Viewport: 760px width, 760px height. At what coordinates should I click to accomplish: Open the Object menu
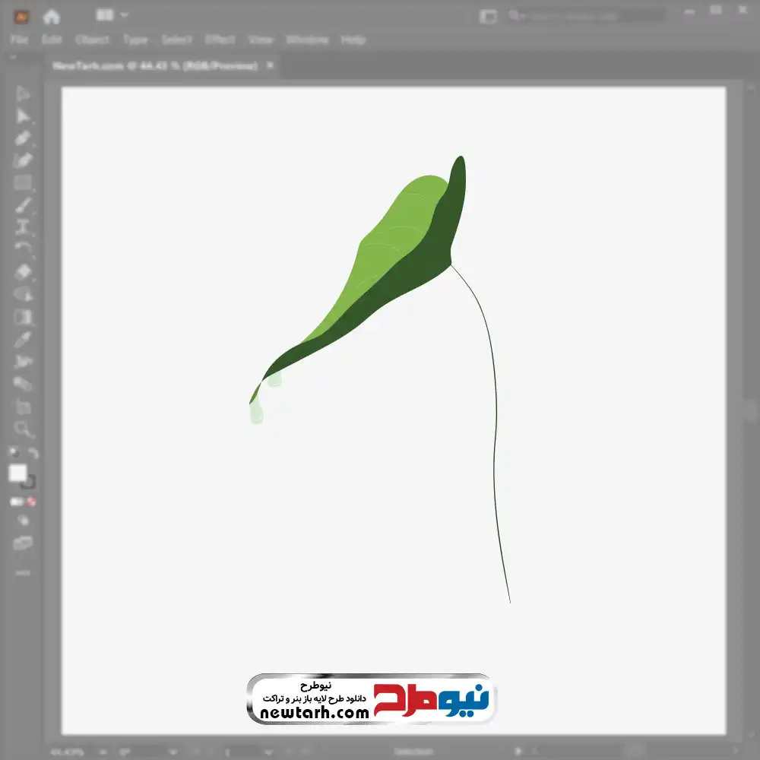(x=92, y=40)
